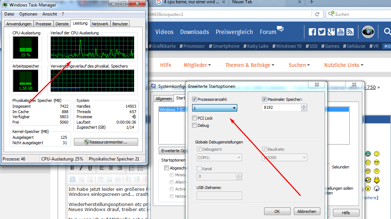This screenshot has height=219, width=391.
Task: Insert the green grinning teeth smiley
Action: tap(368, 154)
